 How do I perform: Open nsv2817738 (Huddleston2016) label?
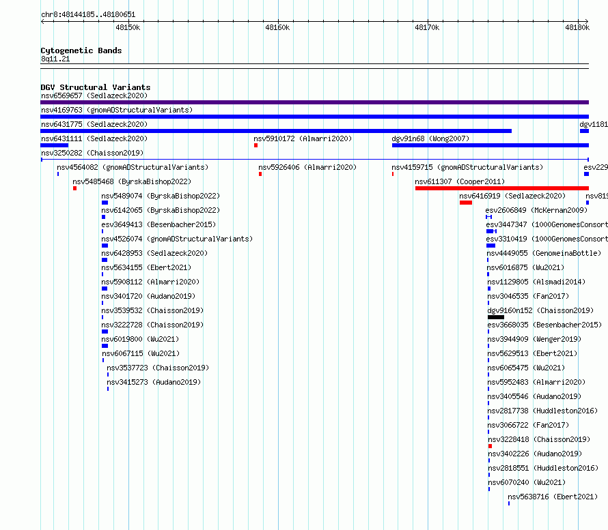pos(542,411)
